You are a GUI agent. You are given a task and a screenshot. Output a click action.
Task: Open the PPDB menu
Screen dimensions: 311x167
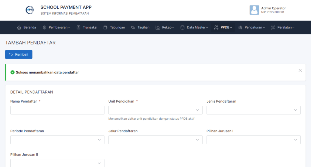(223, 27)
